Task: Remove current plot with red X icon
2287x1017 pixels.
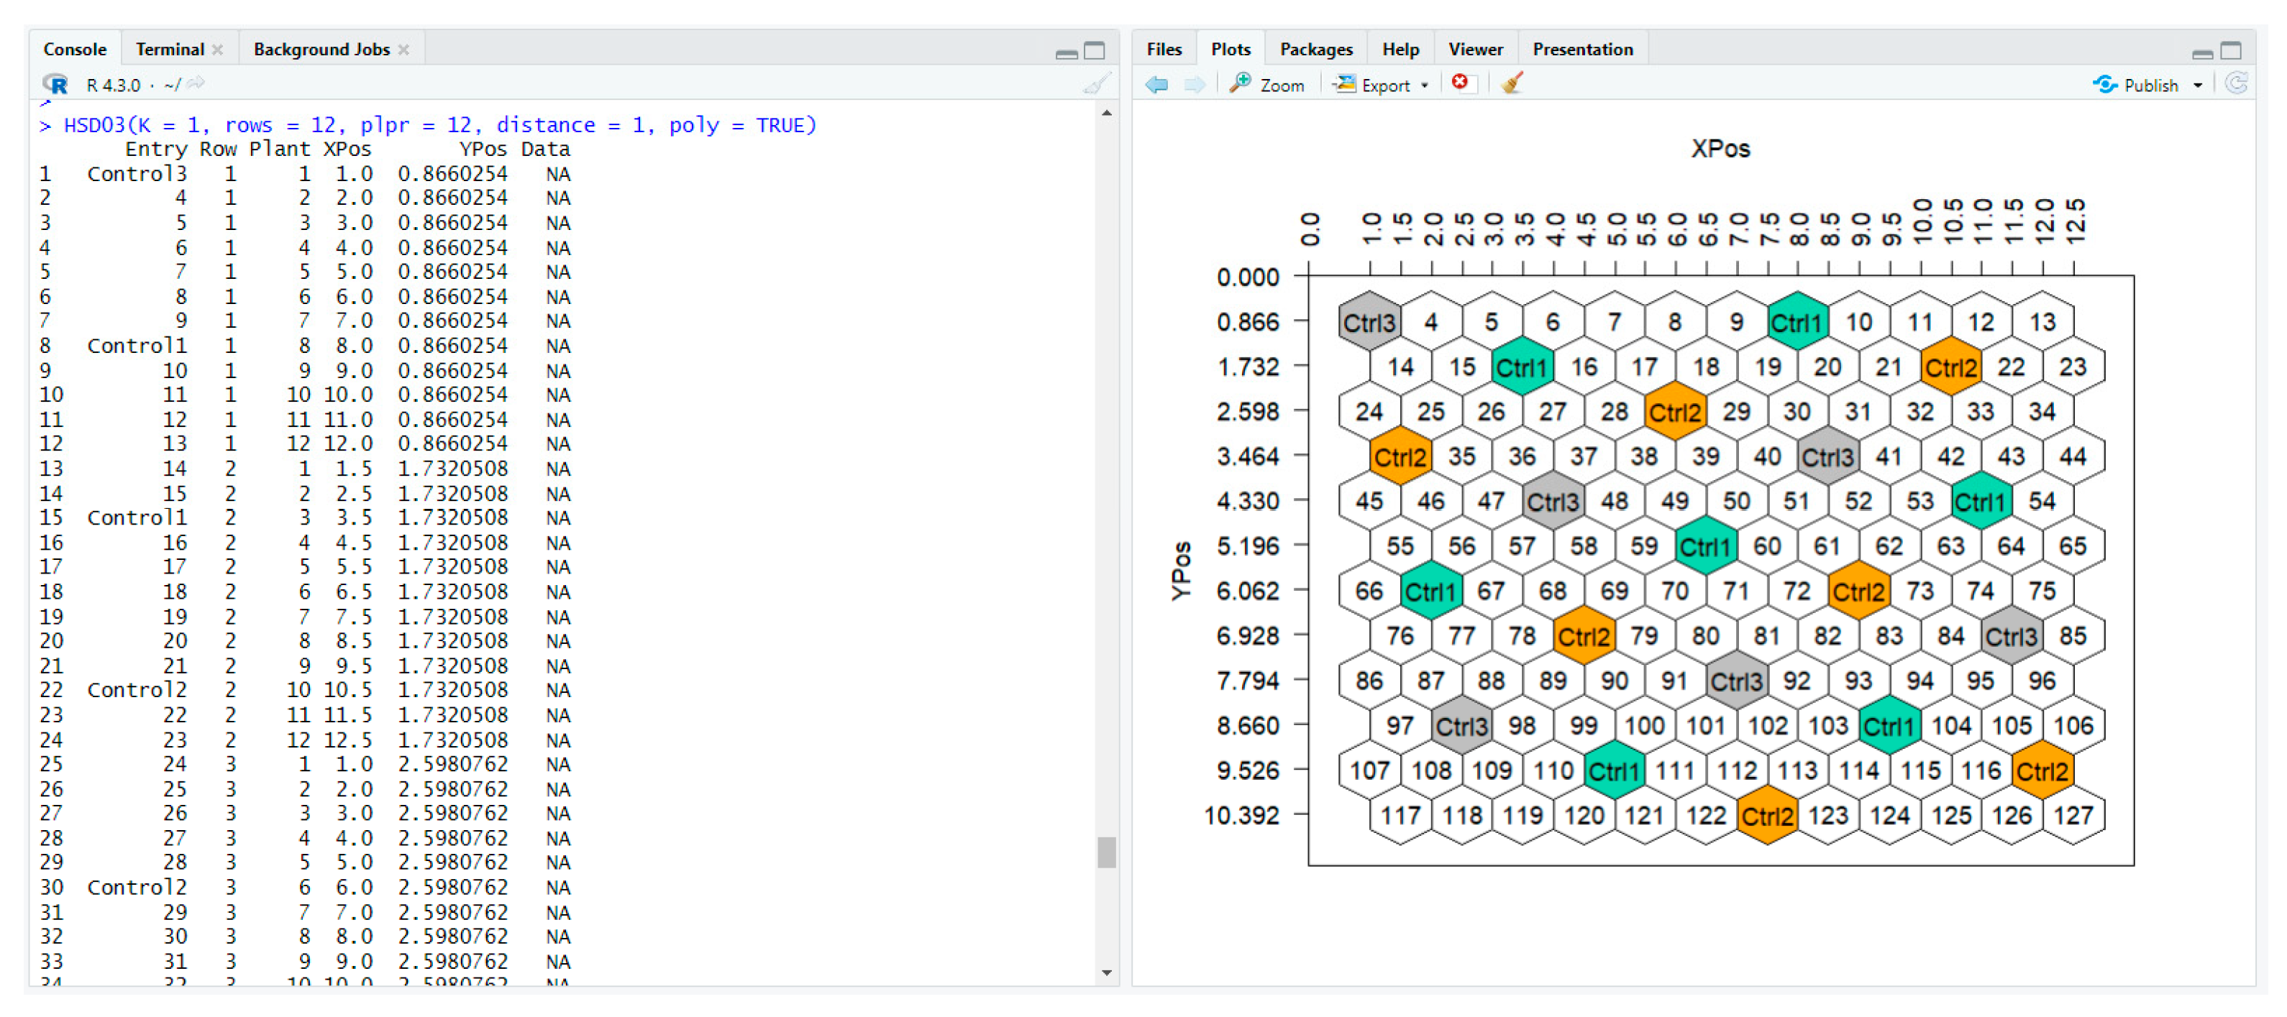Action: click(1459, 83)
